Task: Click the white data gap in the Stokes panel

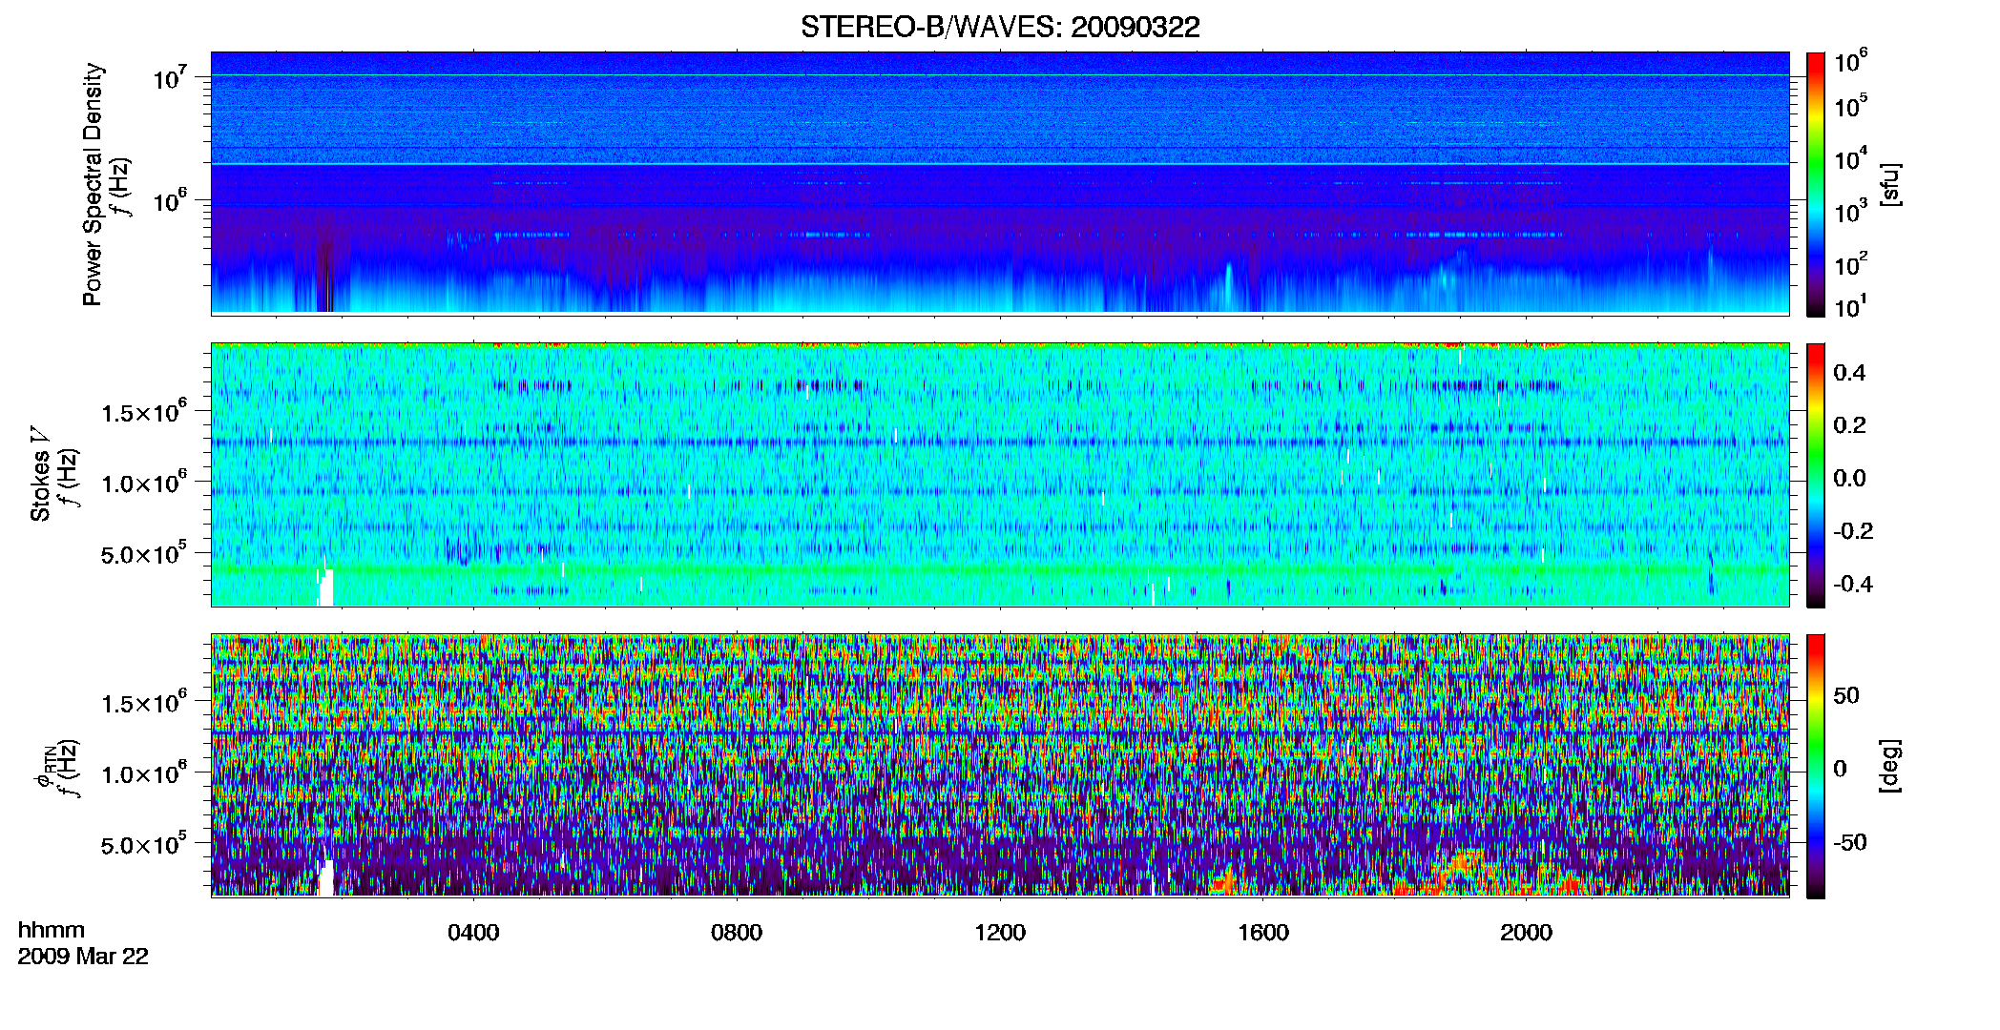Action: point(325,587)
